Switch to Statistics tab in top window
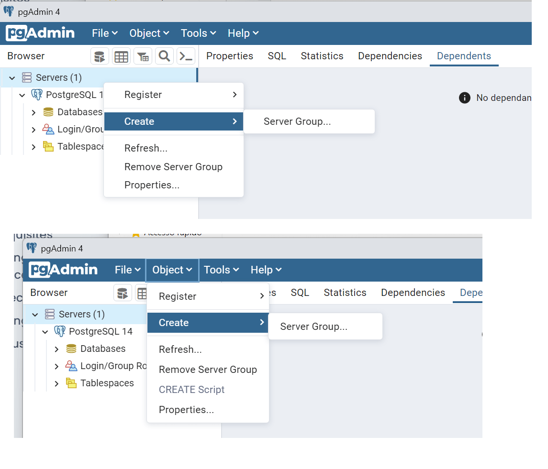The width and height of the screenshot is (548, 469). (322, 56)
